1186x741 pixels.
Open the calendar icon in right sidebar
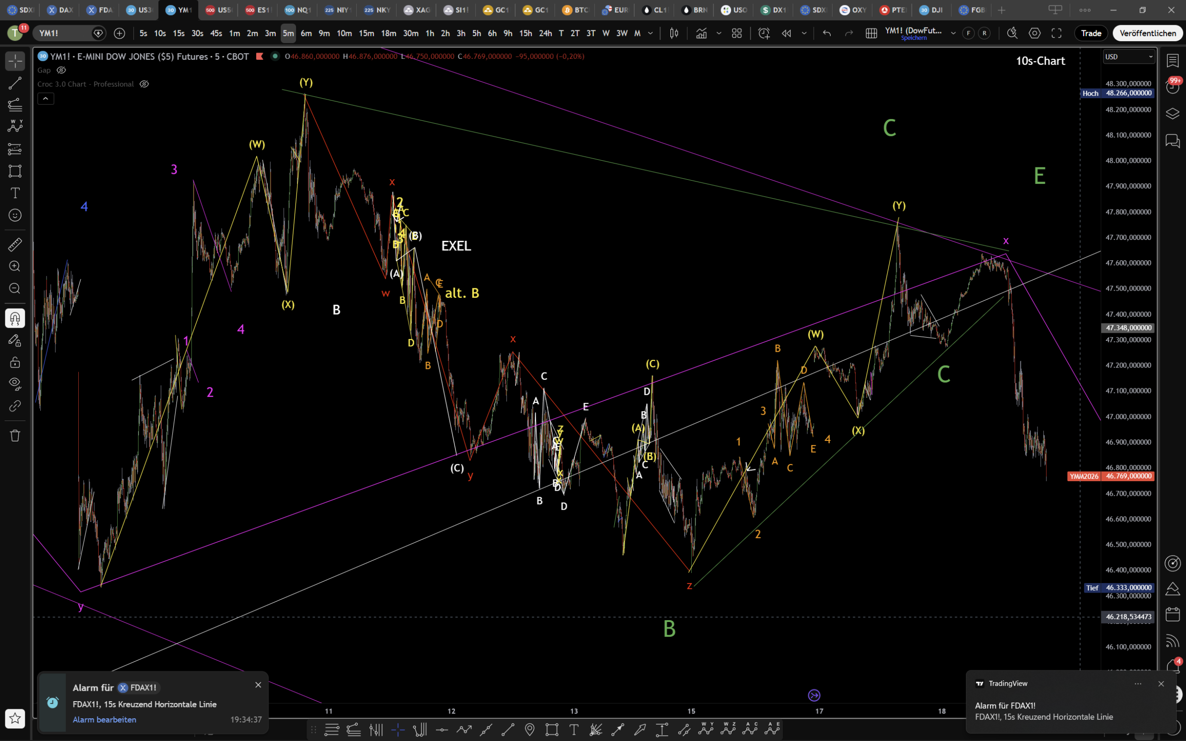click(x=1172, y=614)
